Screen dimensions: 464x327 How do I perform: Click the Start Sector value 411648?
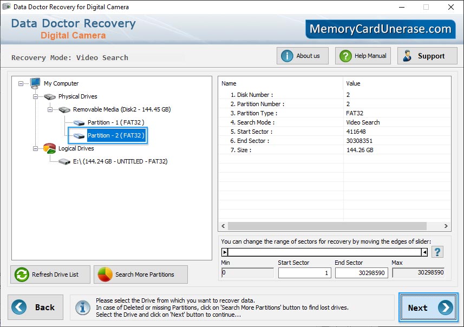pyautogui.click(x=356, y=132)
